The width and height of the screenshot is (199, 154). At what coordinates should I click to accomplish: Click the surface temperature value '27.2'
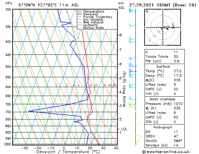tap(177, 71)
